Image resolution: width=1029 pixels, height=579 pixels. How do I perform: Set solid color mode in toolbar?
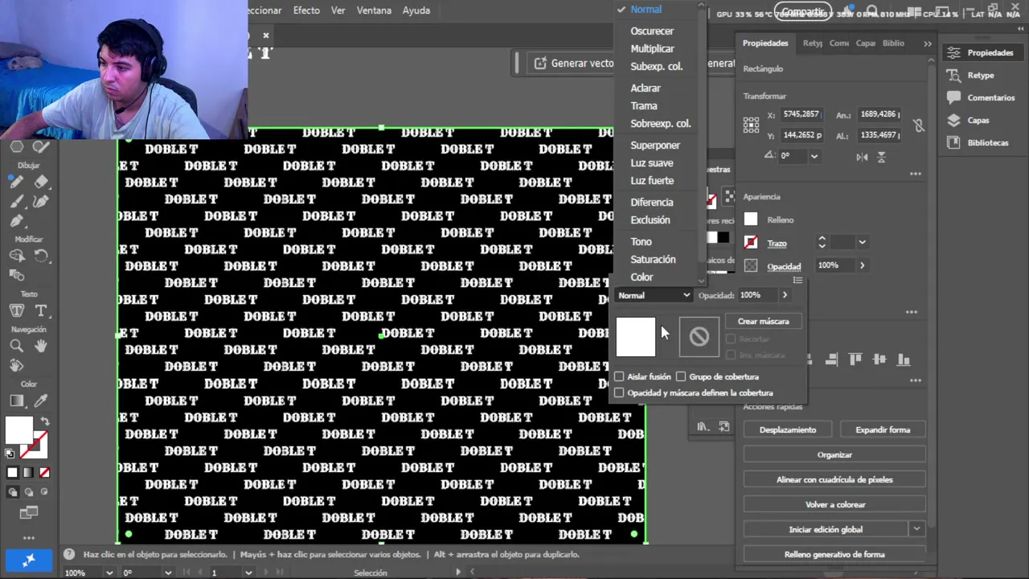(x=12, y=473)
